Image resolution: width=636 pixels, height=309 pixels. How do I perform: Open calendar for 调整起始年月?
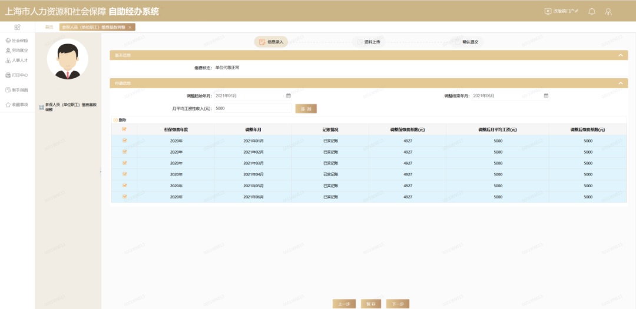pyautogui.click(x=289, y=96)
